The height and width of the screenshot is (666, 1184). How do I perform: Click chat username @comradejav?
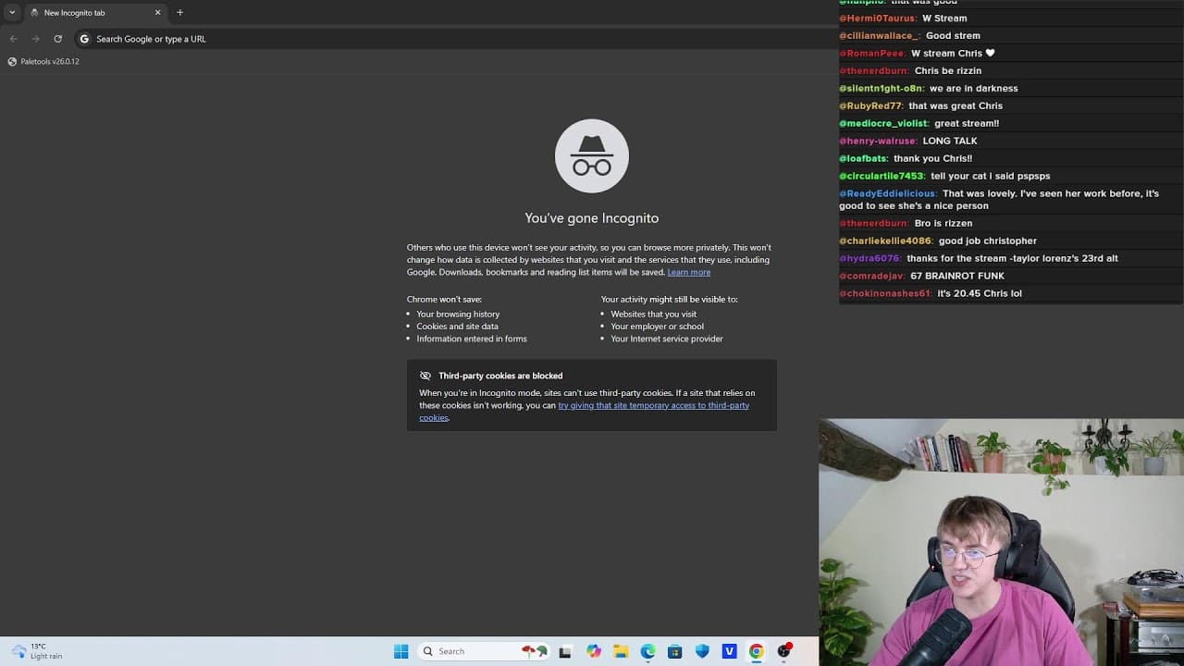[872, 277]
